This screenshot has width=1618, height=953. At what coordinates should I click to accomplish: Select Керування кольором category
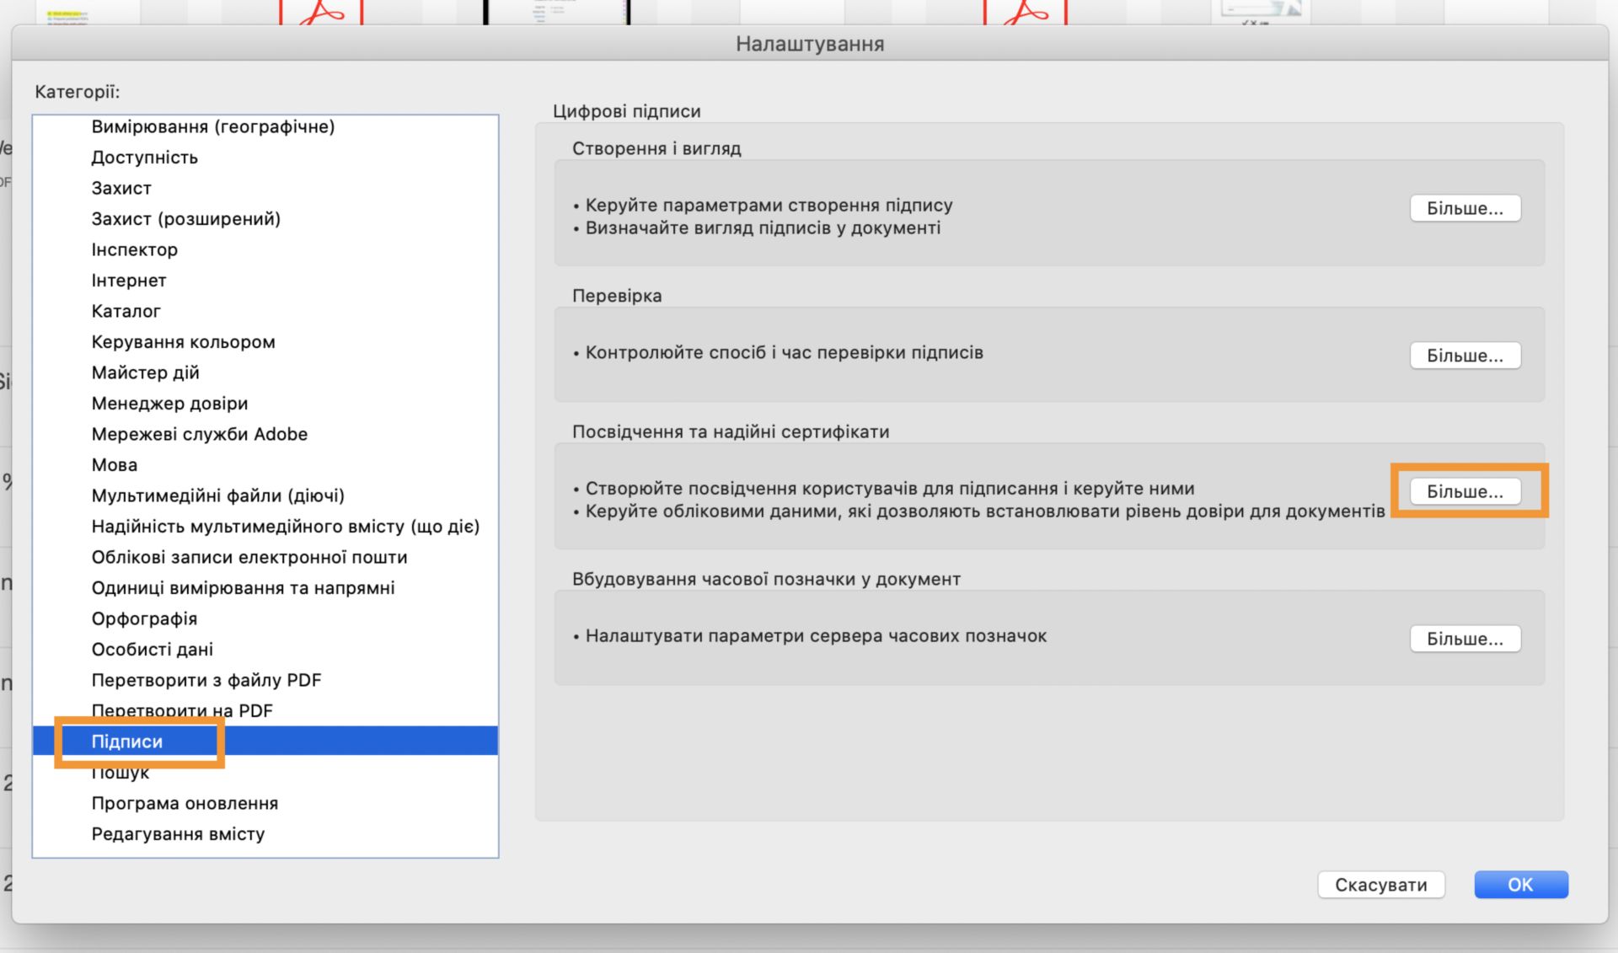pos(183,342)
